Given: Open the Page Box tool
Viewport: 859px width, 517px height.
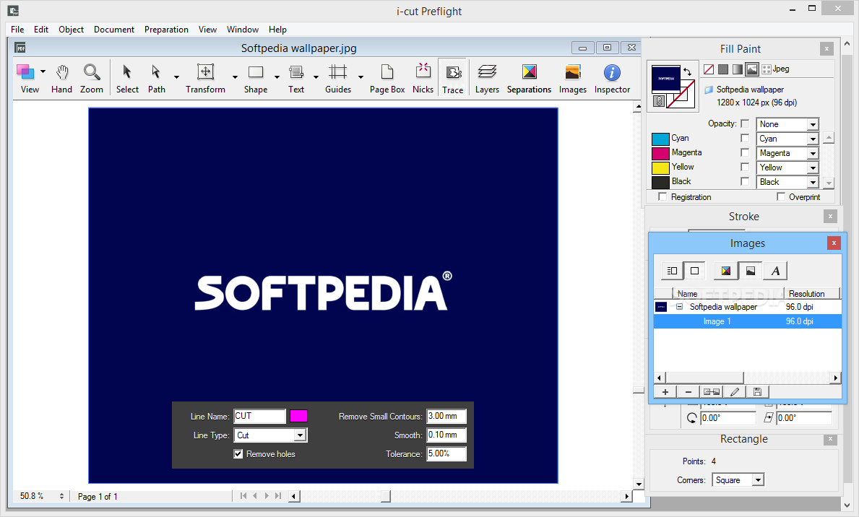Looking at the screenshot, I should 387,78.
